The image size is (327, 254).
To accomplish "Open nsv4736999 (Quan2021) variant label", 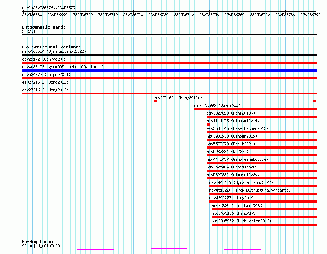I will (217, 105).
